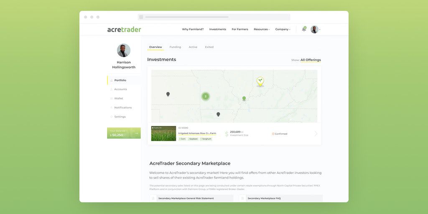Open Why Farmland? page
This screenshot has height=214, width=428.
[x=193, y=29]
